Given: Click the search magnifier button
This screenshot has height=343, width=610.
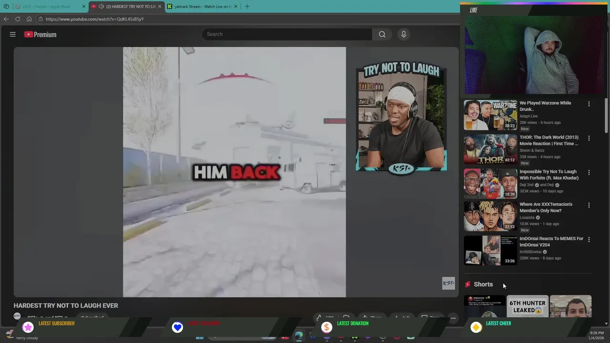Looking at the screenshot, I should click(x=382, y=34).
